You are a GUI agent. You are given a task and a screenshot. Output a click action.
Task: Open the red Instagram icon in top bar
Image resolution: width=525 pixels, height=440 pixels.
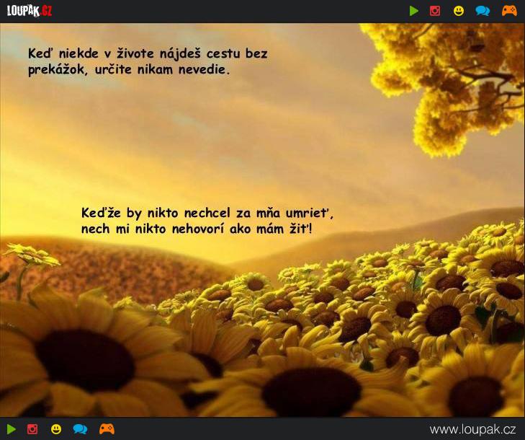435,11
